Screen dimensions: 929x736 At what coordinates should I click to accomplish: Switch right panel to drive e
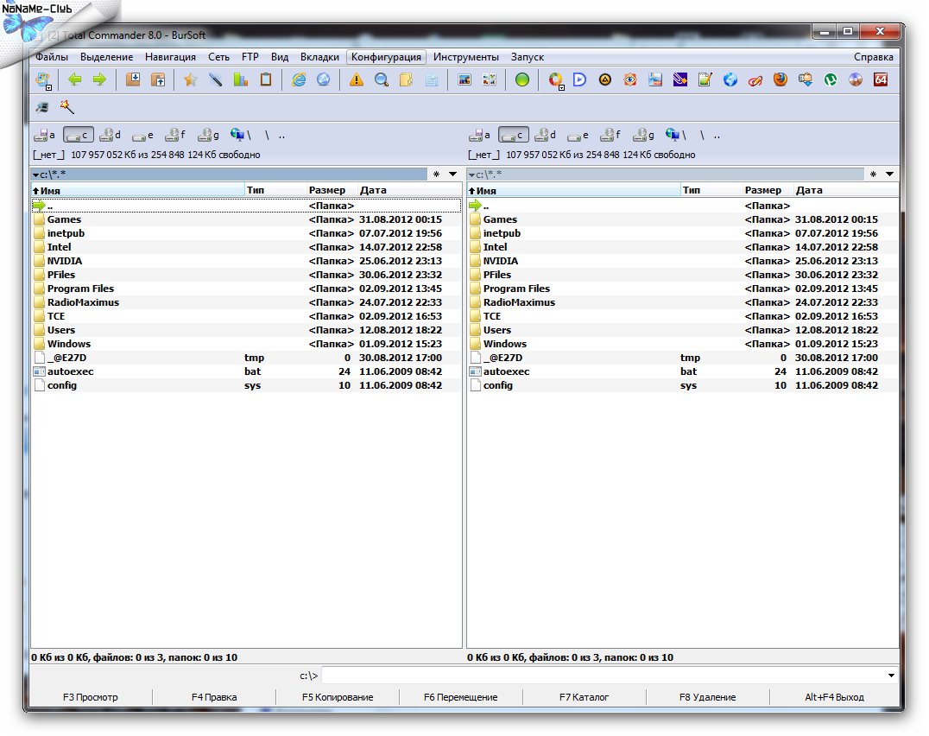[x=578, y=135]
